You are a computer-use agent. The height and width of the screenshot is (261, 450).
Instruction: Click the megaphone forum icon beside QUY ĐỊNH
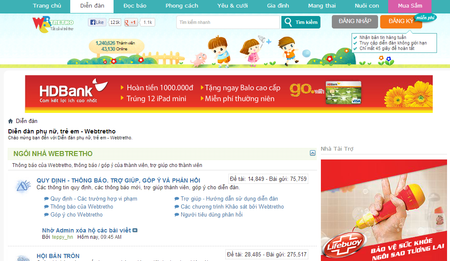pos(23,186)
